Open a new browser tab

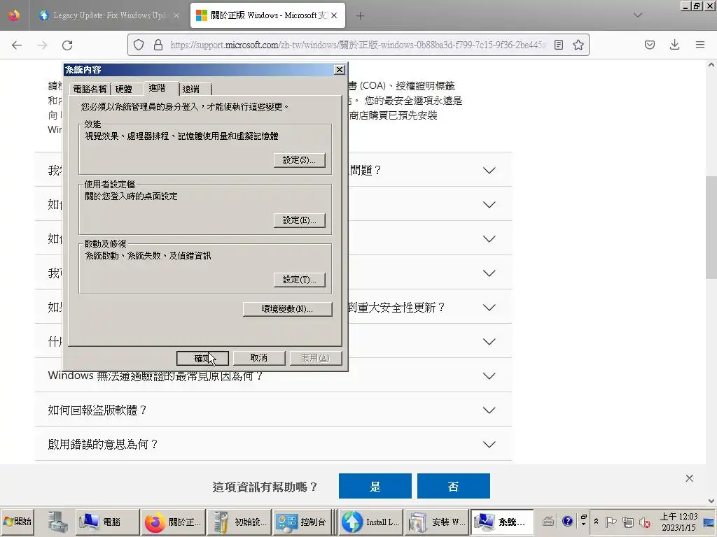tap(361, 15)
